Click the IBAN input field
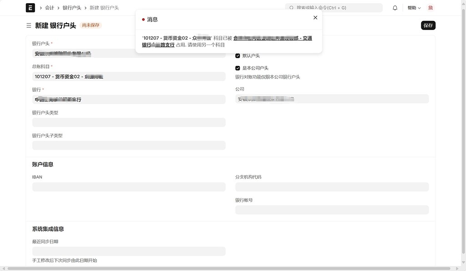The image size is (466, 271). point(129,187)
